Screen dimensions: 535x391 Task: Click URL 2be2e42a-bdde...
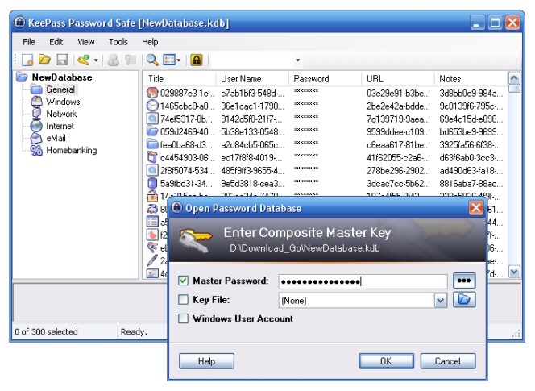398,106
